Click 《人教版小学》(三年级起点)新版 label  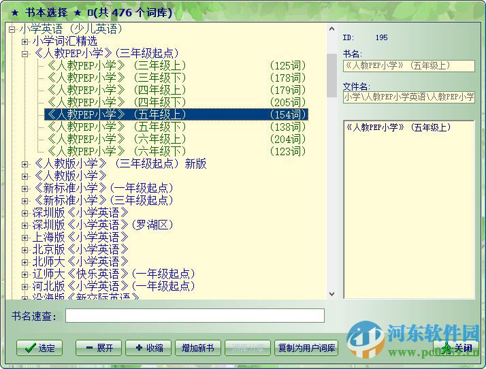[x=120, y=163]
